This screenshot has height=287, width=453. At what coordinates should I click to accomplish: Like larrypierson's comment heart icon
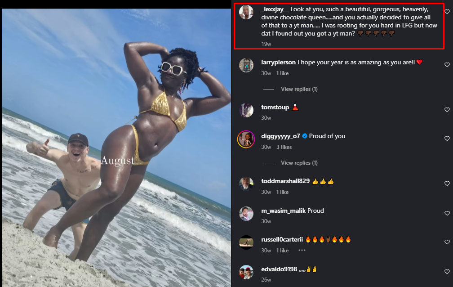[447, 65]
